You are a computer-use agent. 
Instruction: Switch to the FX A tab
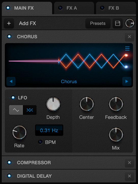[x=74, y=8]
